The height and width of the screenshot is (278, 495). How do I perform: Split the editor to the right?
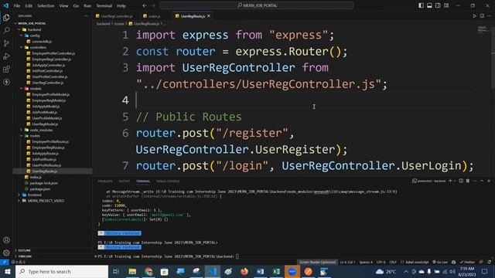point(482,15)
